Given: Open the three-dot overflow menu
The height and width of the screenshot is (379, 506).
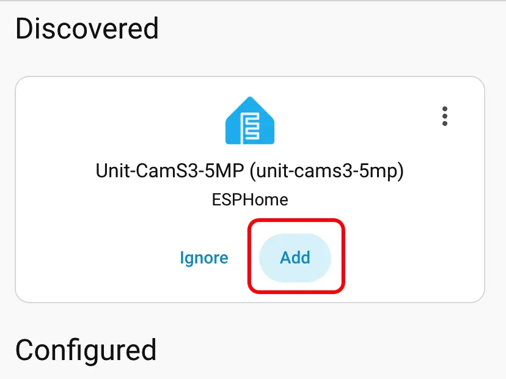Looking at the screenshot, I should pos(445,116).
